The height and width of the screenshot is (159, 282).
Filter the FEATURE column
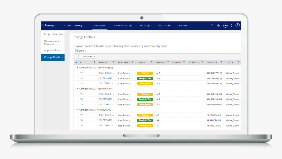(x=114, y=62)
